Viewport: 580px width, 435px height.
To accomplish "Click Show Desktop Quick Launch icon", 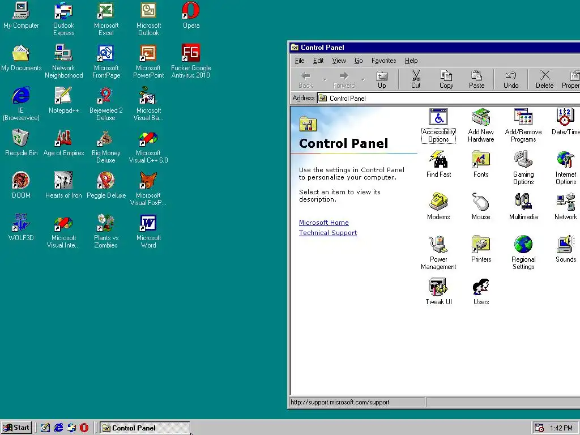I will (x=45, y=428).
